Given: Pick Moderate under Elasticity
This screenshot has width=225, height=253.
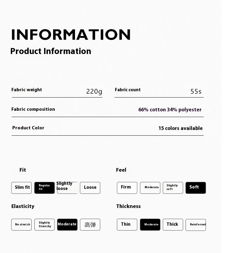Looking at the screenshot, I should [67, 224].
